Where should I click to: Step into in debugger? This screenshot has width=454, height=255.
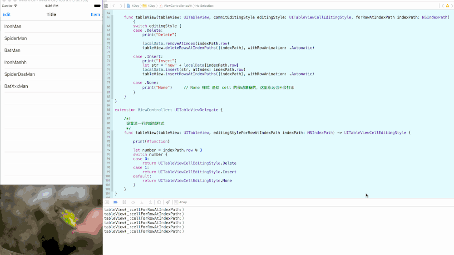pyautogui.click(x=142, y=202)
